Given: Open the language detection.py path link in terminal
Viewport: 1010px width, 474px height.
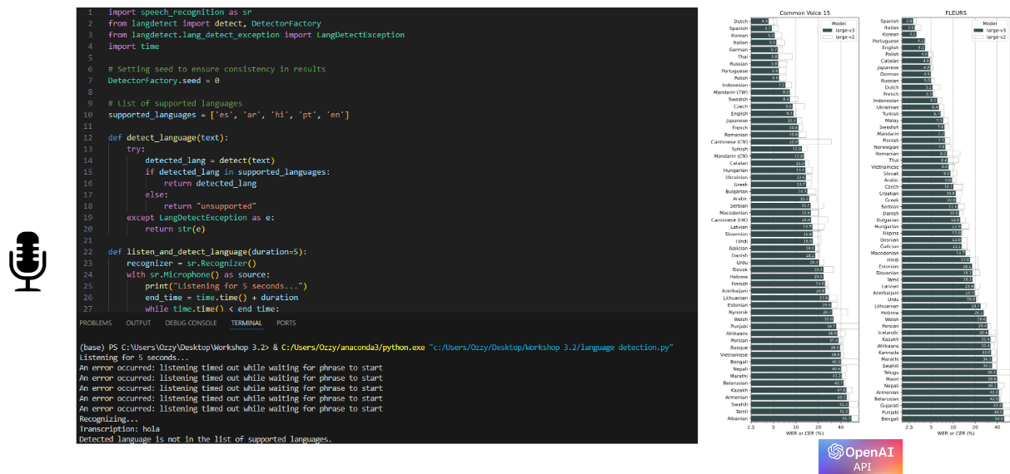Looking at the screenshot, I should click(x=550, y=348).
